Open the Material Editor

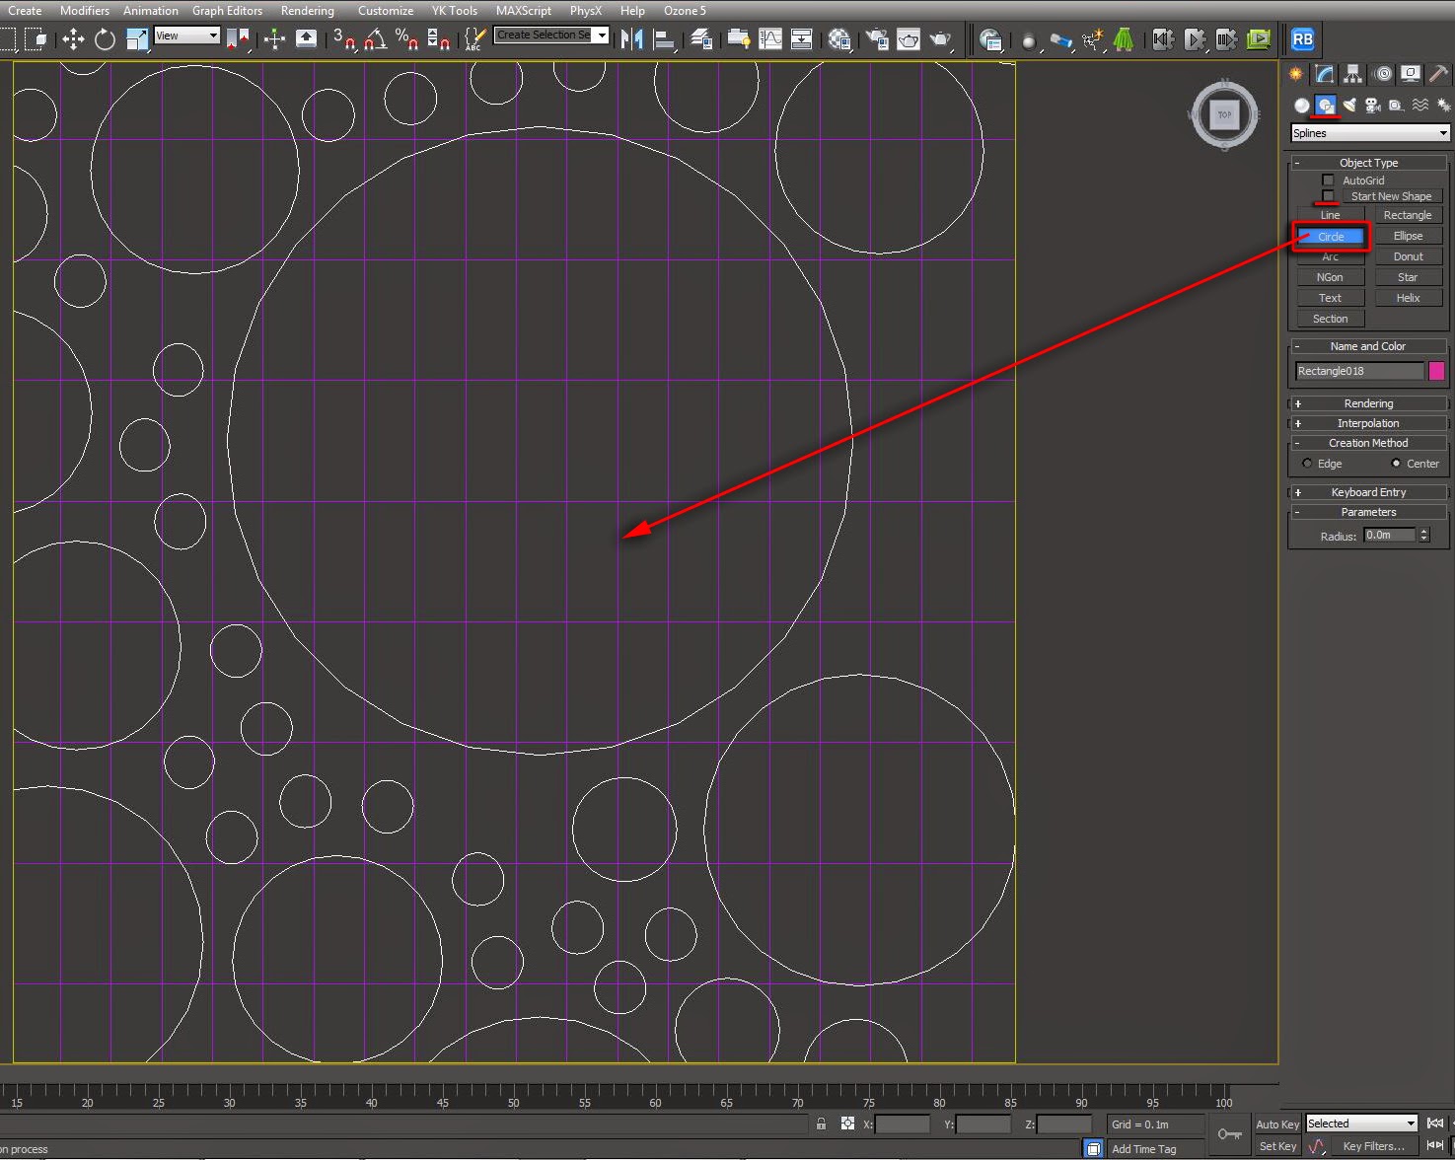[x=839, y=39]
